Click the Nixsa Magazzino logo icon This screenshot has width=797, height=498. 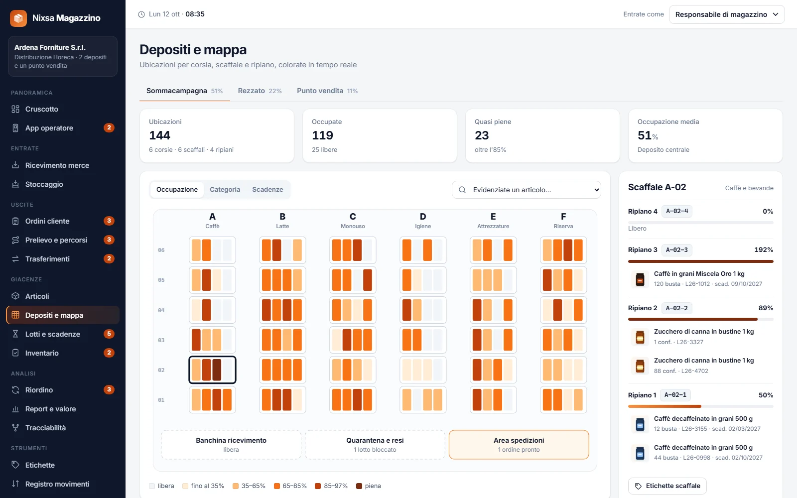point(18,18)
